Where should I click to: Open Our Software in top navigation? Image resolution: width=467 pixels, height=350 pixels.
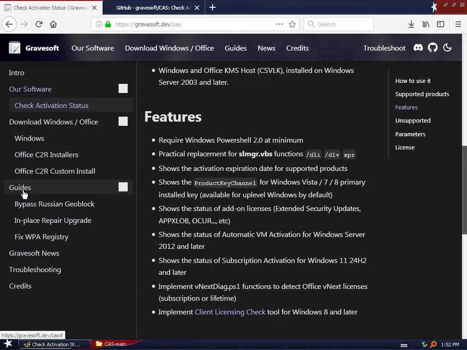[x=93, y=48]
